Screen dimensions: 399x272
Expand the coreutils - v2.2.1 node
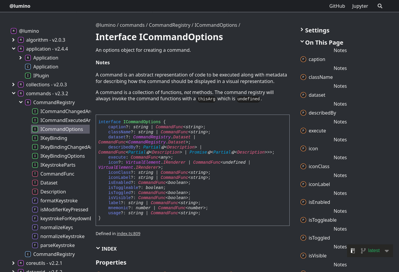pos(13,263)
